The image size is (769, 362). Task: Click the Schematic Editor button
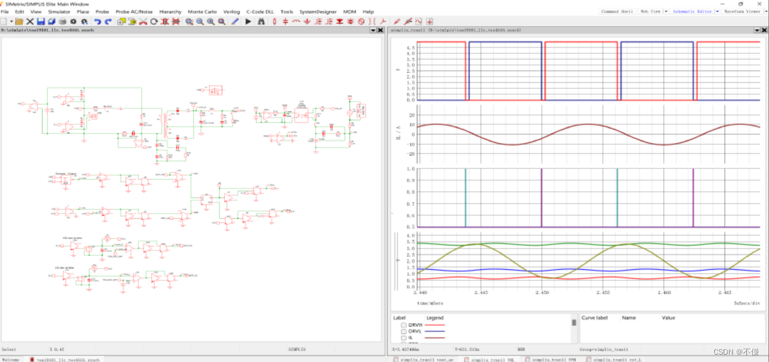click(692, 11)
